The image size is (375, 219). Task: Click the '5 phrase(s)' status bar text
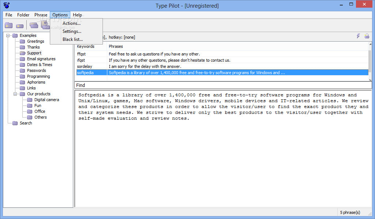pos(350,212)
